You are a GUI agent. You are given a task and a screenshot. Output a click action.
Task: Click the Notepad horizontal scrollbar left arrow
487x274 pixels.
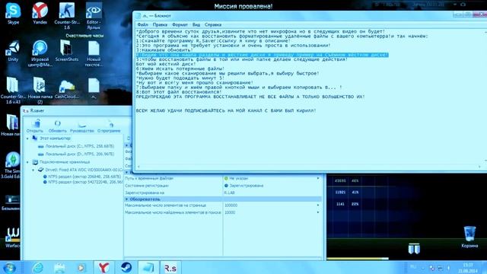(138, 167)
